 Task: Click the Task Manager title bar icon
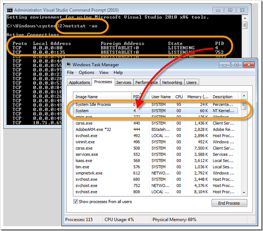point(69,64)
